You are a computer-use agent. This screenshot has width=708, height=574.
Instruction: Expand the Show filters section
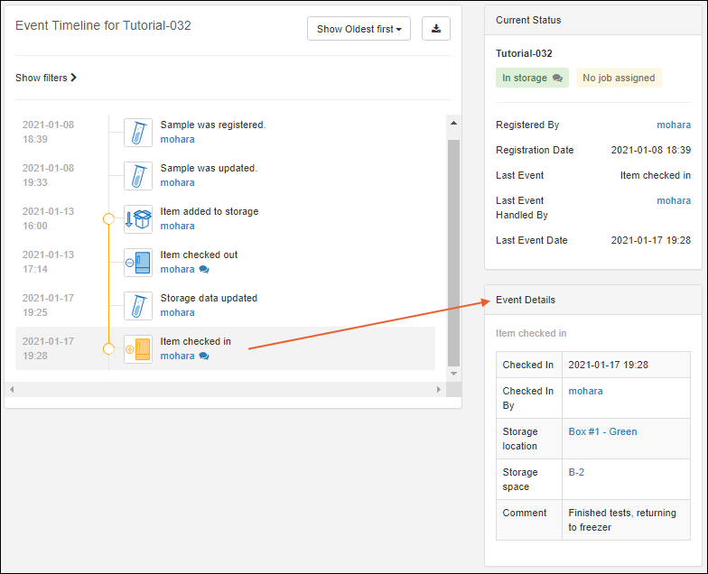tap(46, 78)
